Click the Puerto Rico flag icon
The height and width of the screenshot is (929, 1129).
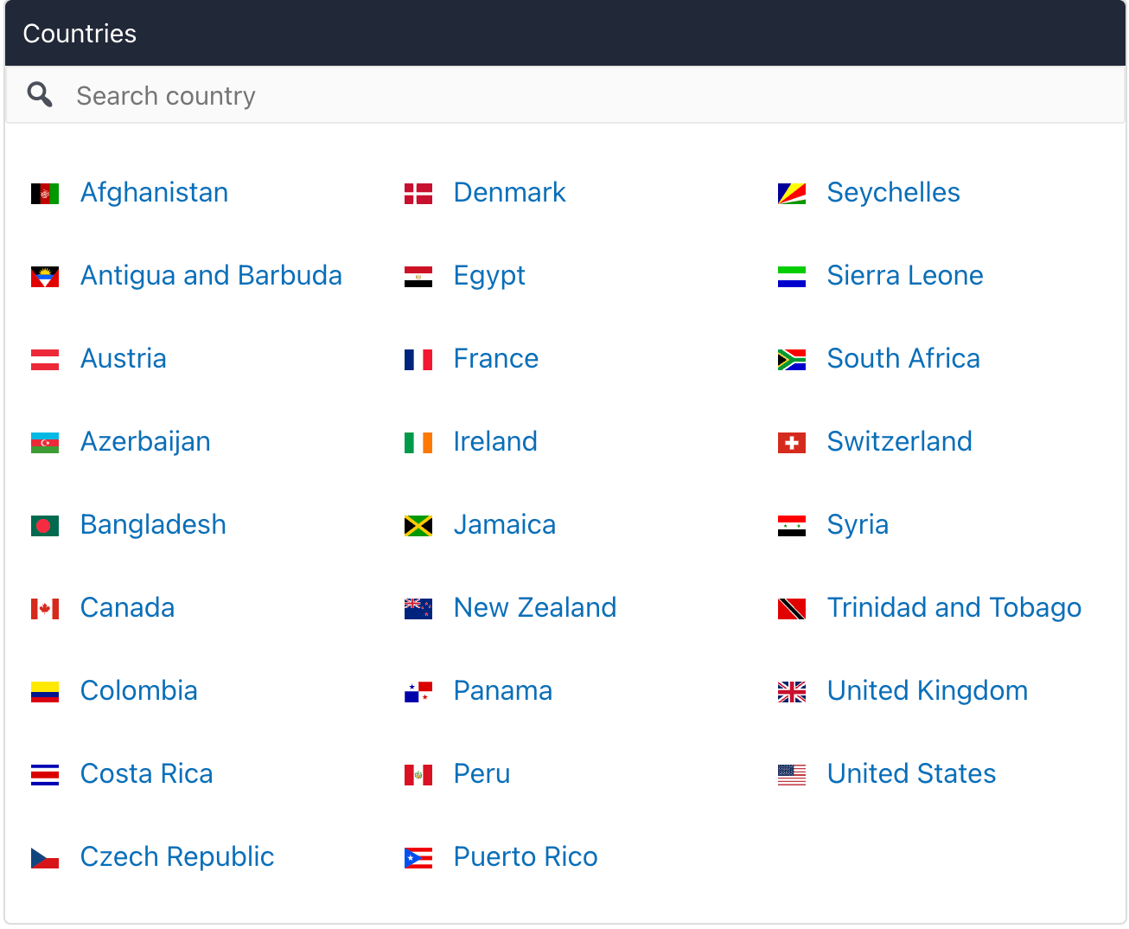[x=418, y=857]
